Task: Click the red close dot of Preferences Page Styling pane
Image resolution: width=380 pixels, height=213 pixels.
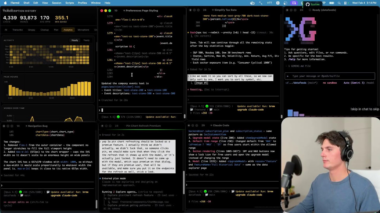Action: [102, 11]
